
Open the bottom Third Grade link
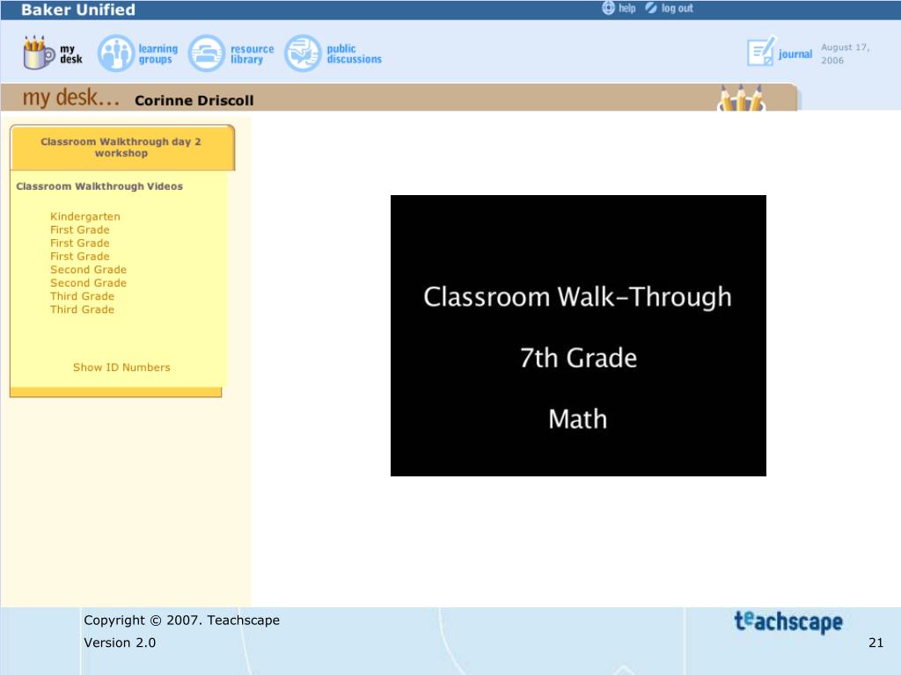tap(82, 309)
